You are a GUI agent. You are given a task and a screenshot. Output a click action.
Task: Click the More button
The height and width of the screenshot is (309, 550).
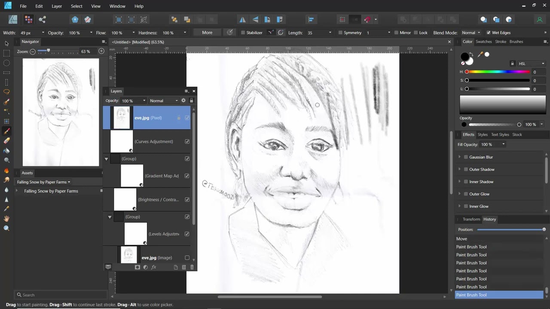pyautogui.click(x=207, y=33)
